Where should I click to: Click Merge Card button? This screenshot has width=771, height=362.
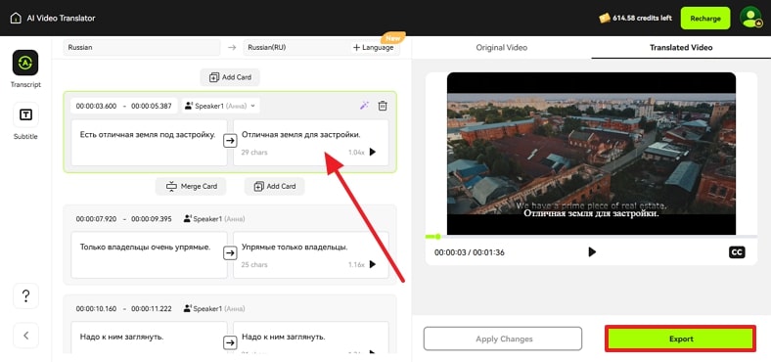[x=191, y=187]
